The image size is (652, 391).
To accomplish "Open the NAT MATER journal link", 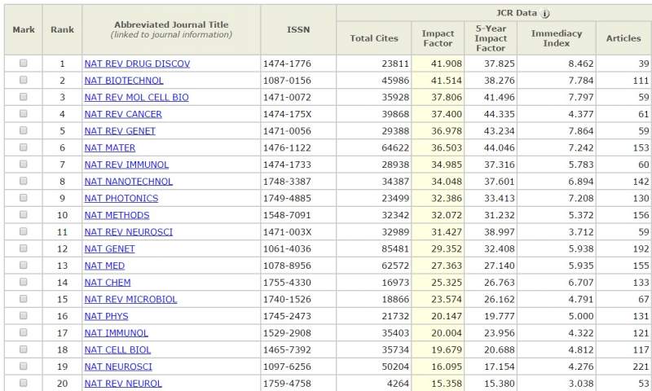I will tap(110, 148).
